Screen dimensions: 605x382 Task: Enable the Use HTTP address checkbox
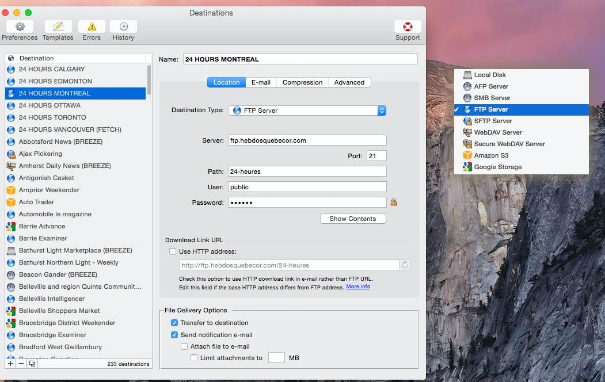(173, 251)
